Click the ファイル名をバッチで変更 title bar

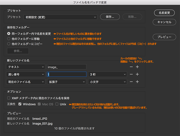click(x=90, y=2)
